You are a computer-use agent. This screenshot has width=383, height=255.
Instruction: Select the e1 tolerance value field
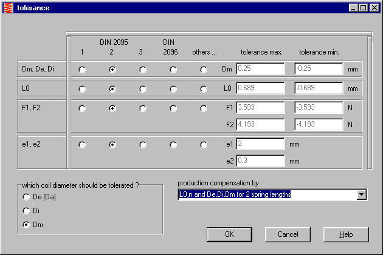260,144
